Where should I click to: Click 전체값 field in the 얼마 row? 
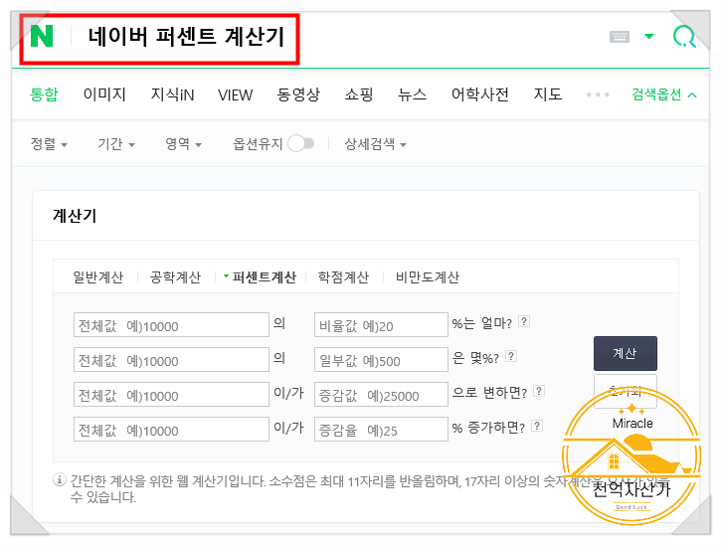(x=171, y=324)
